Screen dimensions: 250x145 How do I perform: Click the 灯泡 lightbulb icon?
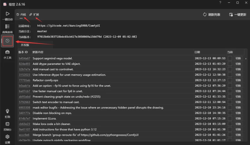point(8,111)
